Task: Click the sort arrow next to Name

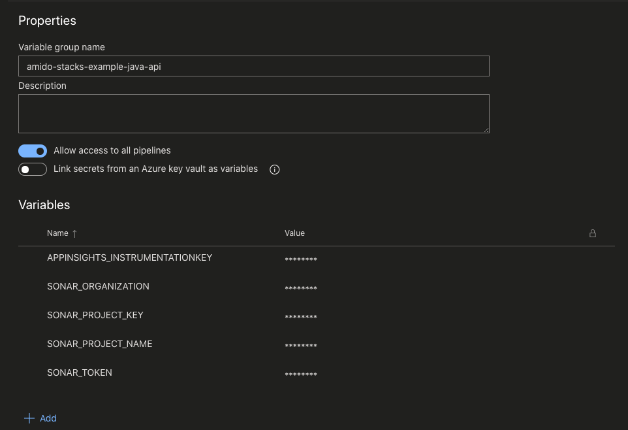Action: pos(74,233)
